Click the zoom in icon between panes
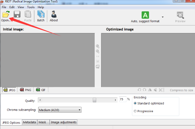This screenshot has width=195, height=129. pos(98,46)
